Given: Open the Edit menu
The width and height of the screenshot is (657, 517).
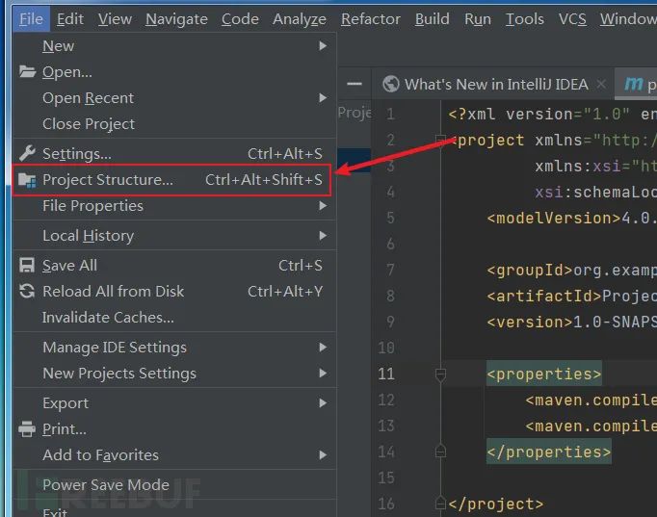Looking at the screenshot, I should coord(70,19).
